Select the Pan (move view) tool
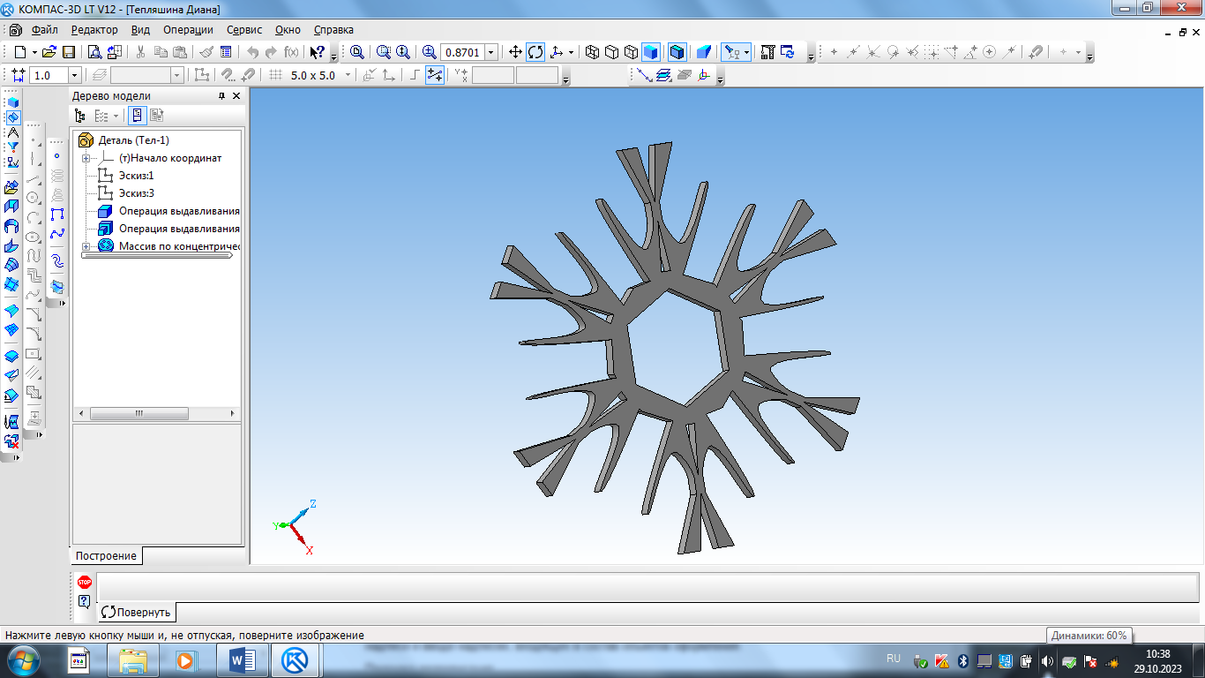1205x678 pixels. tap(516, 52)
